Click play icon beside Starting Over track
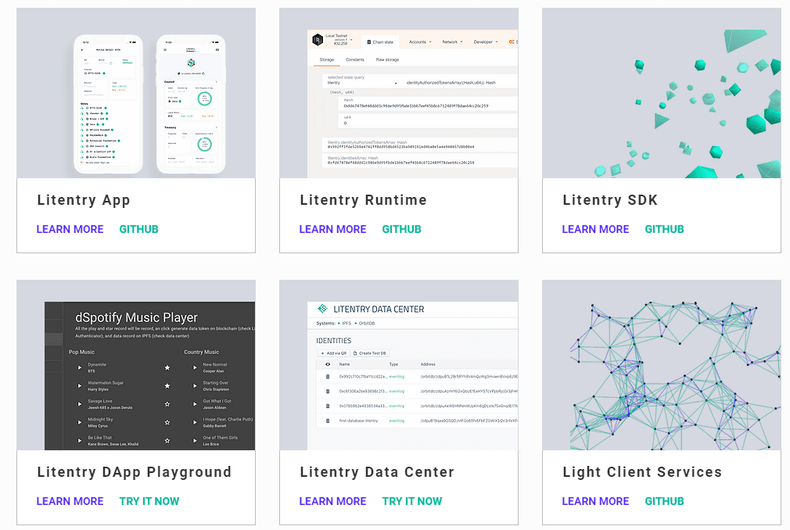 pyautogui.click(x=195, y=386)
